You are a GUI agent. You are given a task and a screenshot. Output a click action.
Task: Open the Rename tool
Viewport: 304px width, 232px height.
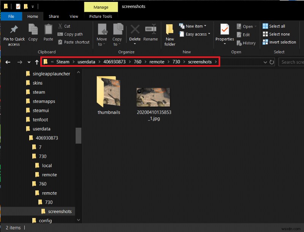150,34
